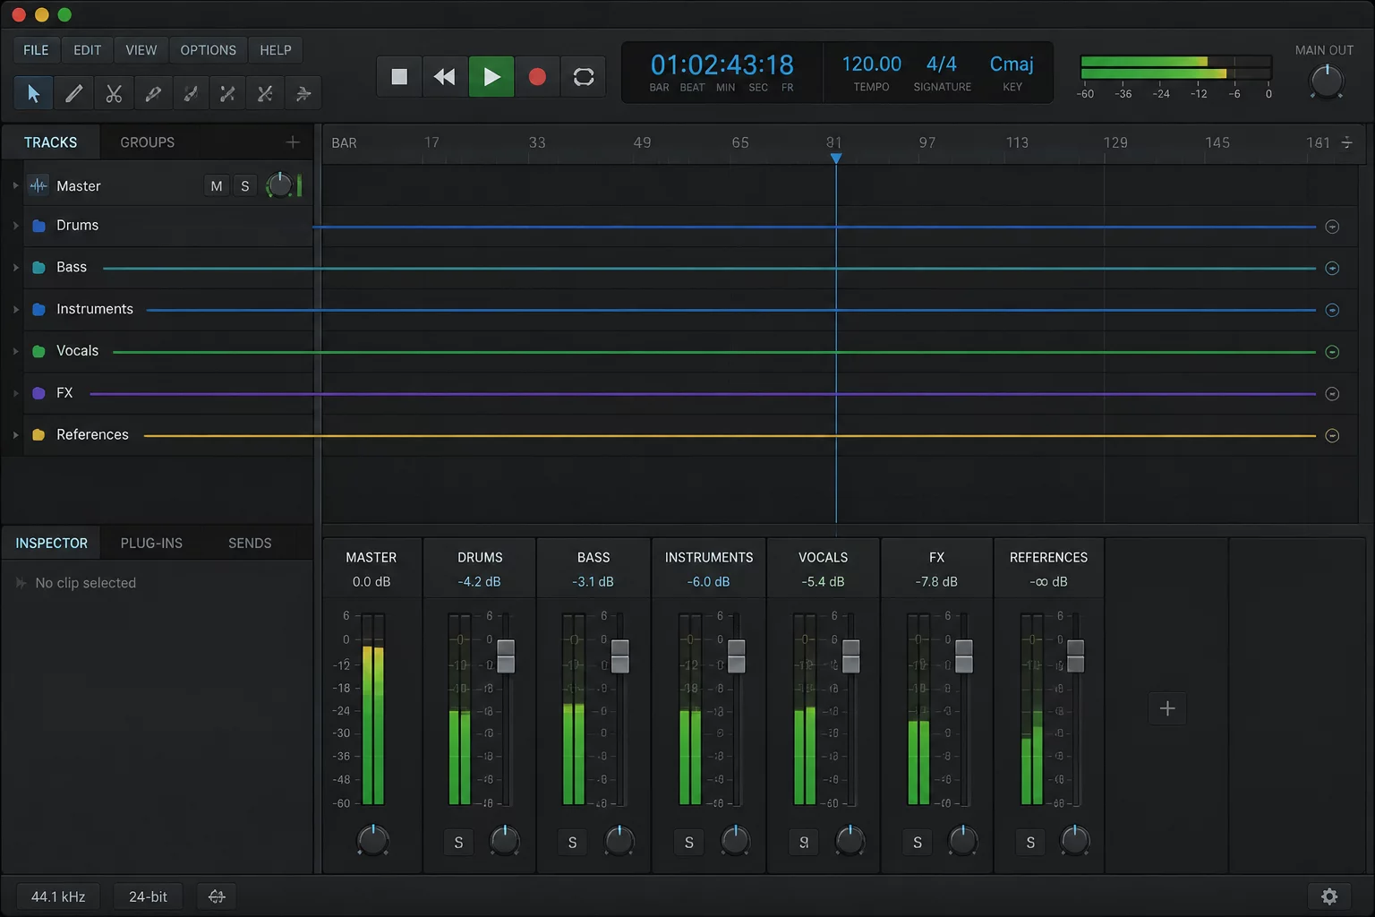Viewport: 1375px width, 917px height.
Task: Click the circle icon ending the FX lane
Action: click(x=1332, y=394)
